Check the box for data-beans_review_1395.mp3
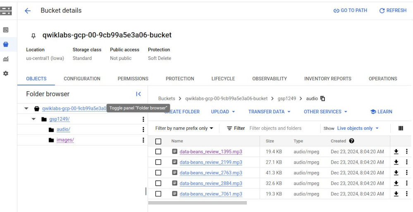This screenshot has height=212, width=413. [158, 151]
